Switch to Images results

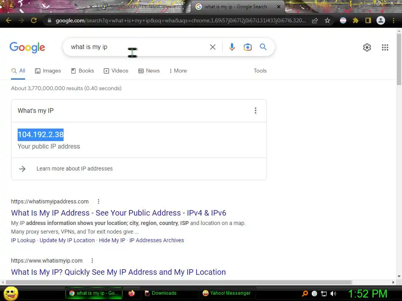(48, 71)
